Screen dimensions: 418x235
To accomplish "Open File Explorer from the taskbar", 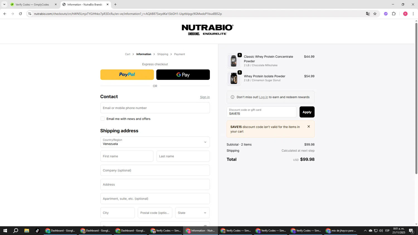I will coord(27,231).
